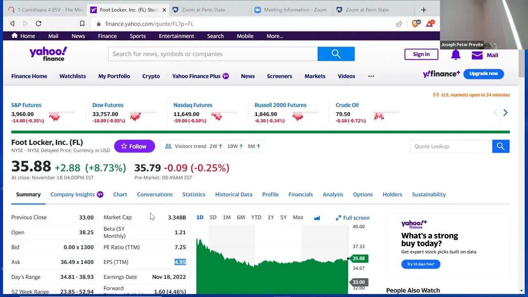This screenshot has width=528, height=297.
Task: Open the three-dots more navigation menu
Action: tap(371, 76)
